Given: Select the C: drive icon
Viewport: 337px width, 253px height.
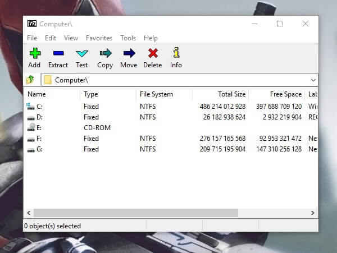Looking at the screenshot, I should 30,107.
